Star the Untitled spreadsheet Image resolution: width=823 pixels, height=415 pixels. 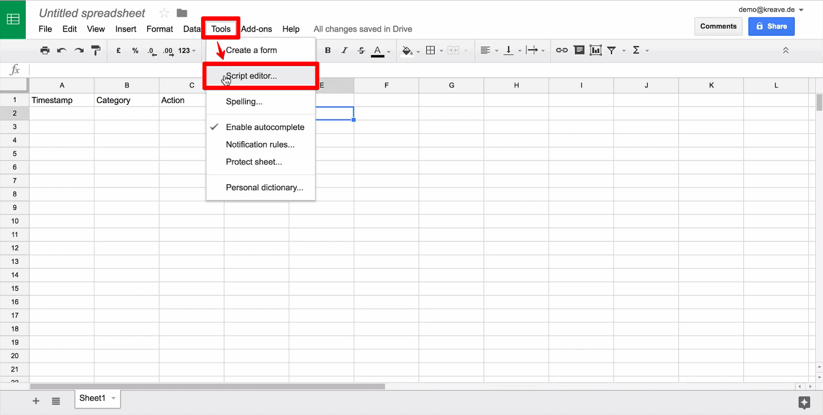click(x=164, y=13)
